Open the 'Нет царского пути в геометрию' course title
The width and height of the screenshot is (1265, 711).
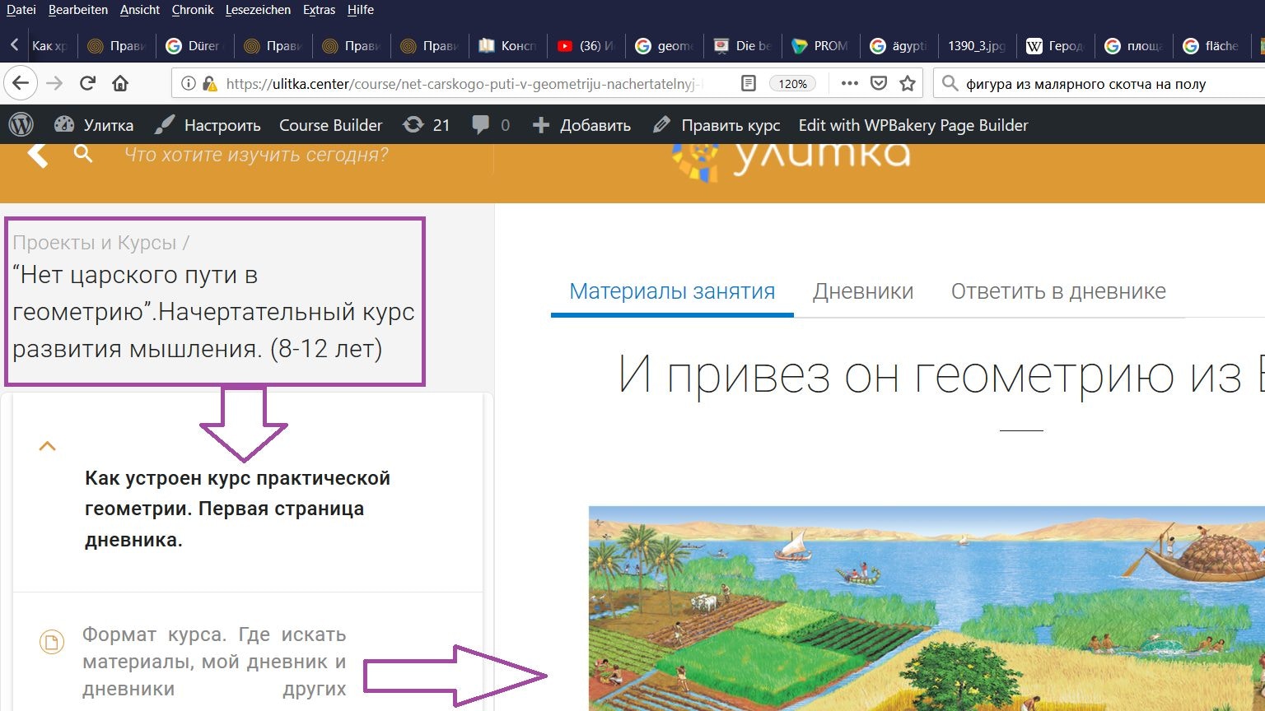213,312
